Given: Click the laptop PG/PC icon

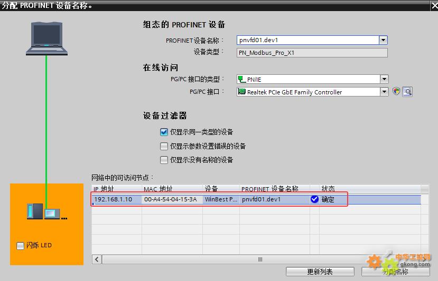Looking at the screenshot, I should tap(47, 37).
